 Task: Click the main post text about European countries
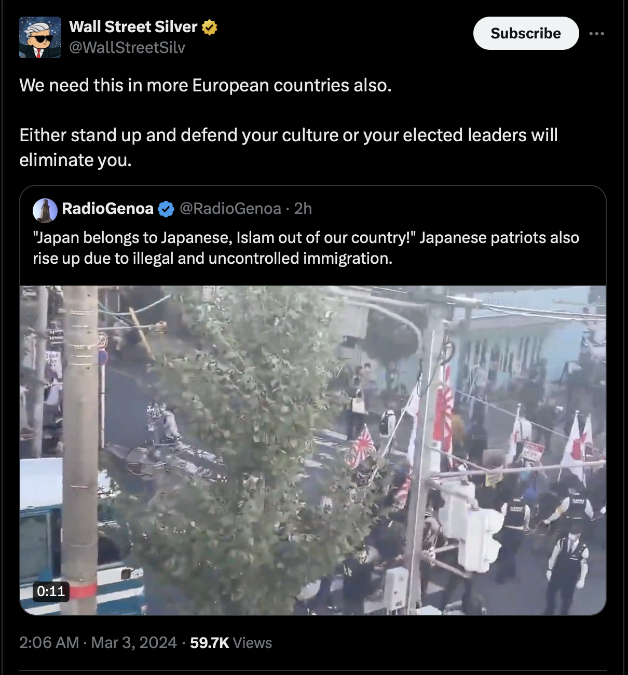click(x=289, y=123)
